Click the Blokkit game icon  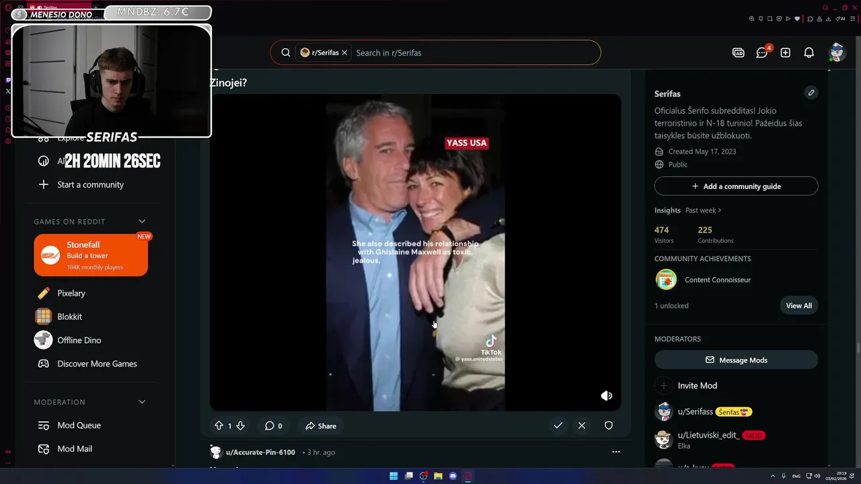point(44,317)
